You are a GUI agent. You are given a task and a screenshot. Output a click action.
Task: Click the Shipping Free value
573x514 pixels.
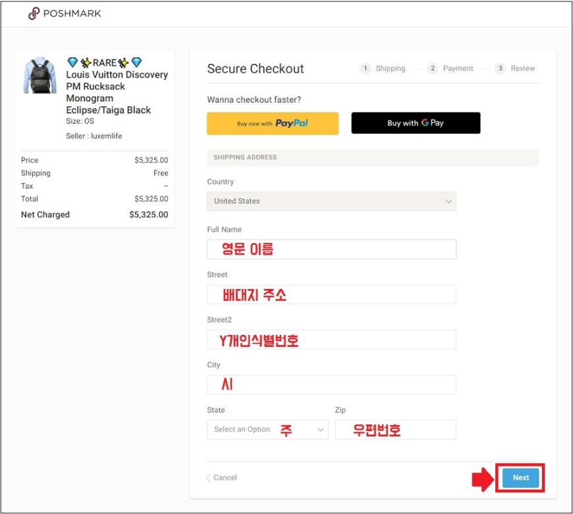point(161,173)
